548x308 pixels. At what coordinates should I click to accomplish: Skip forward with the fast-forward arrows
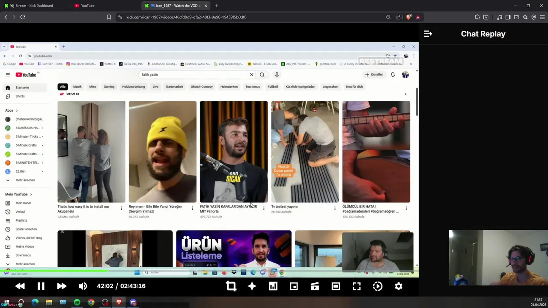[62, 286]
